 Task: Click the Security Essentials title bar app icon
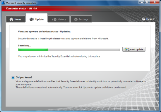3,3
